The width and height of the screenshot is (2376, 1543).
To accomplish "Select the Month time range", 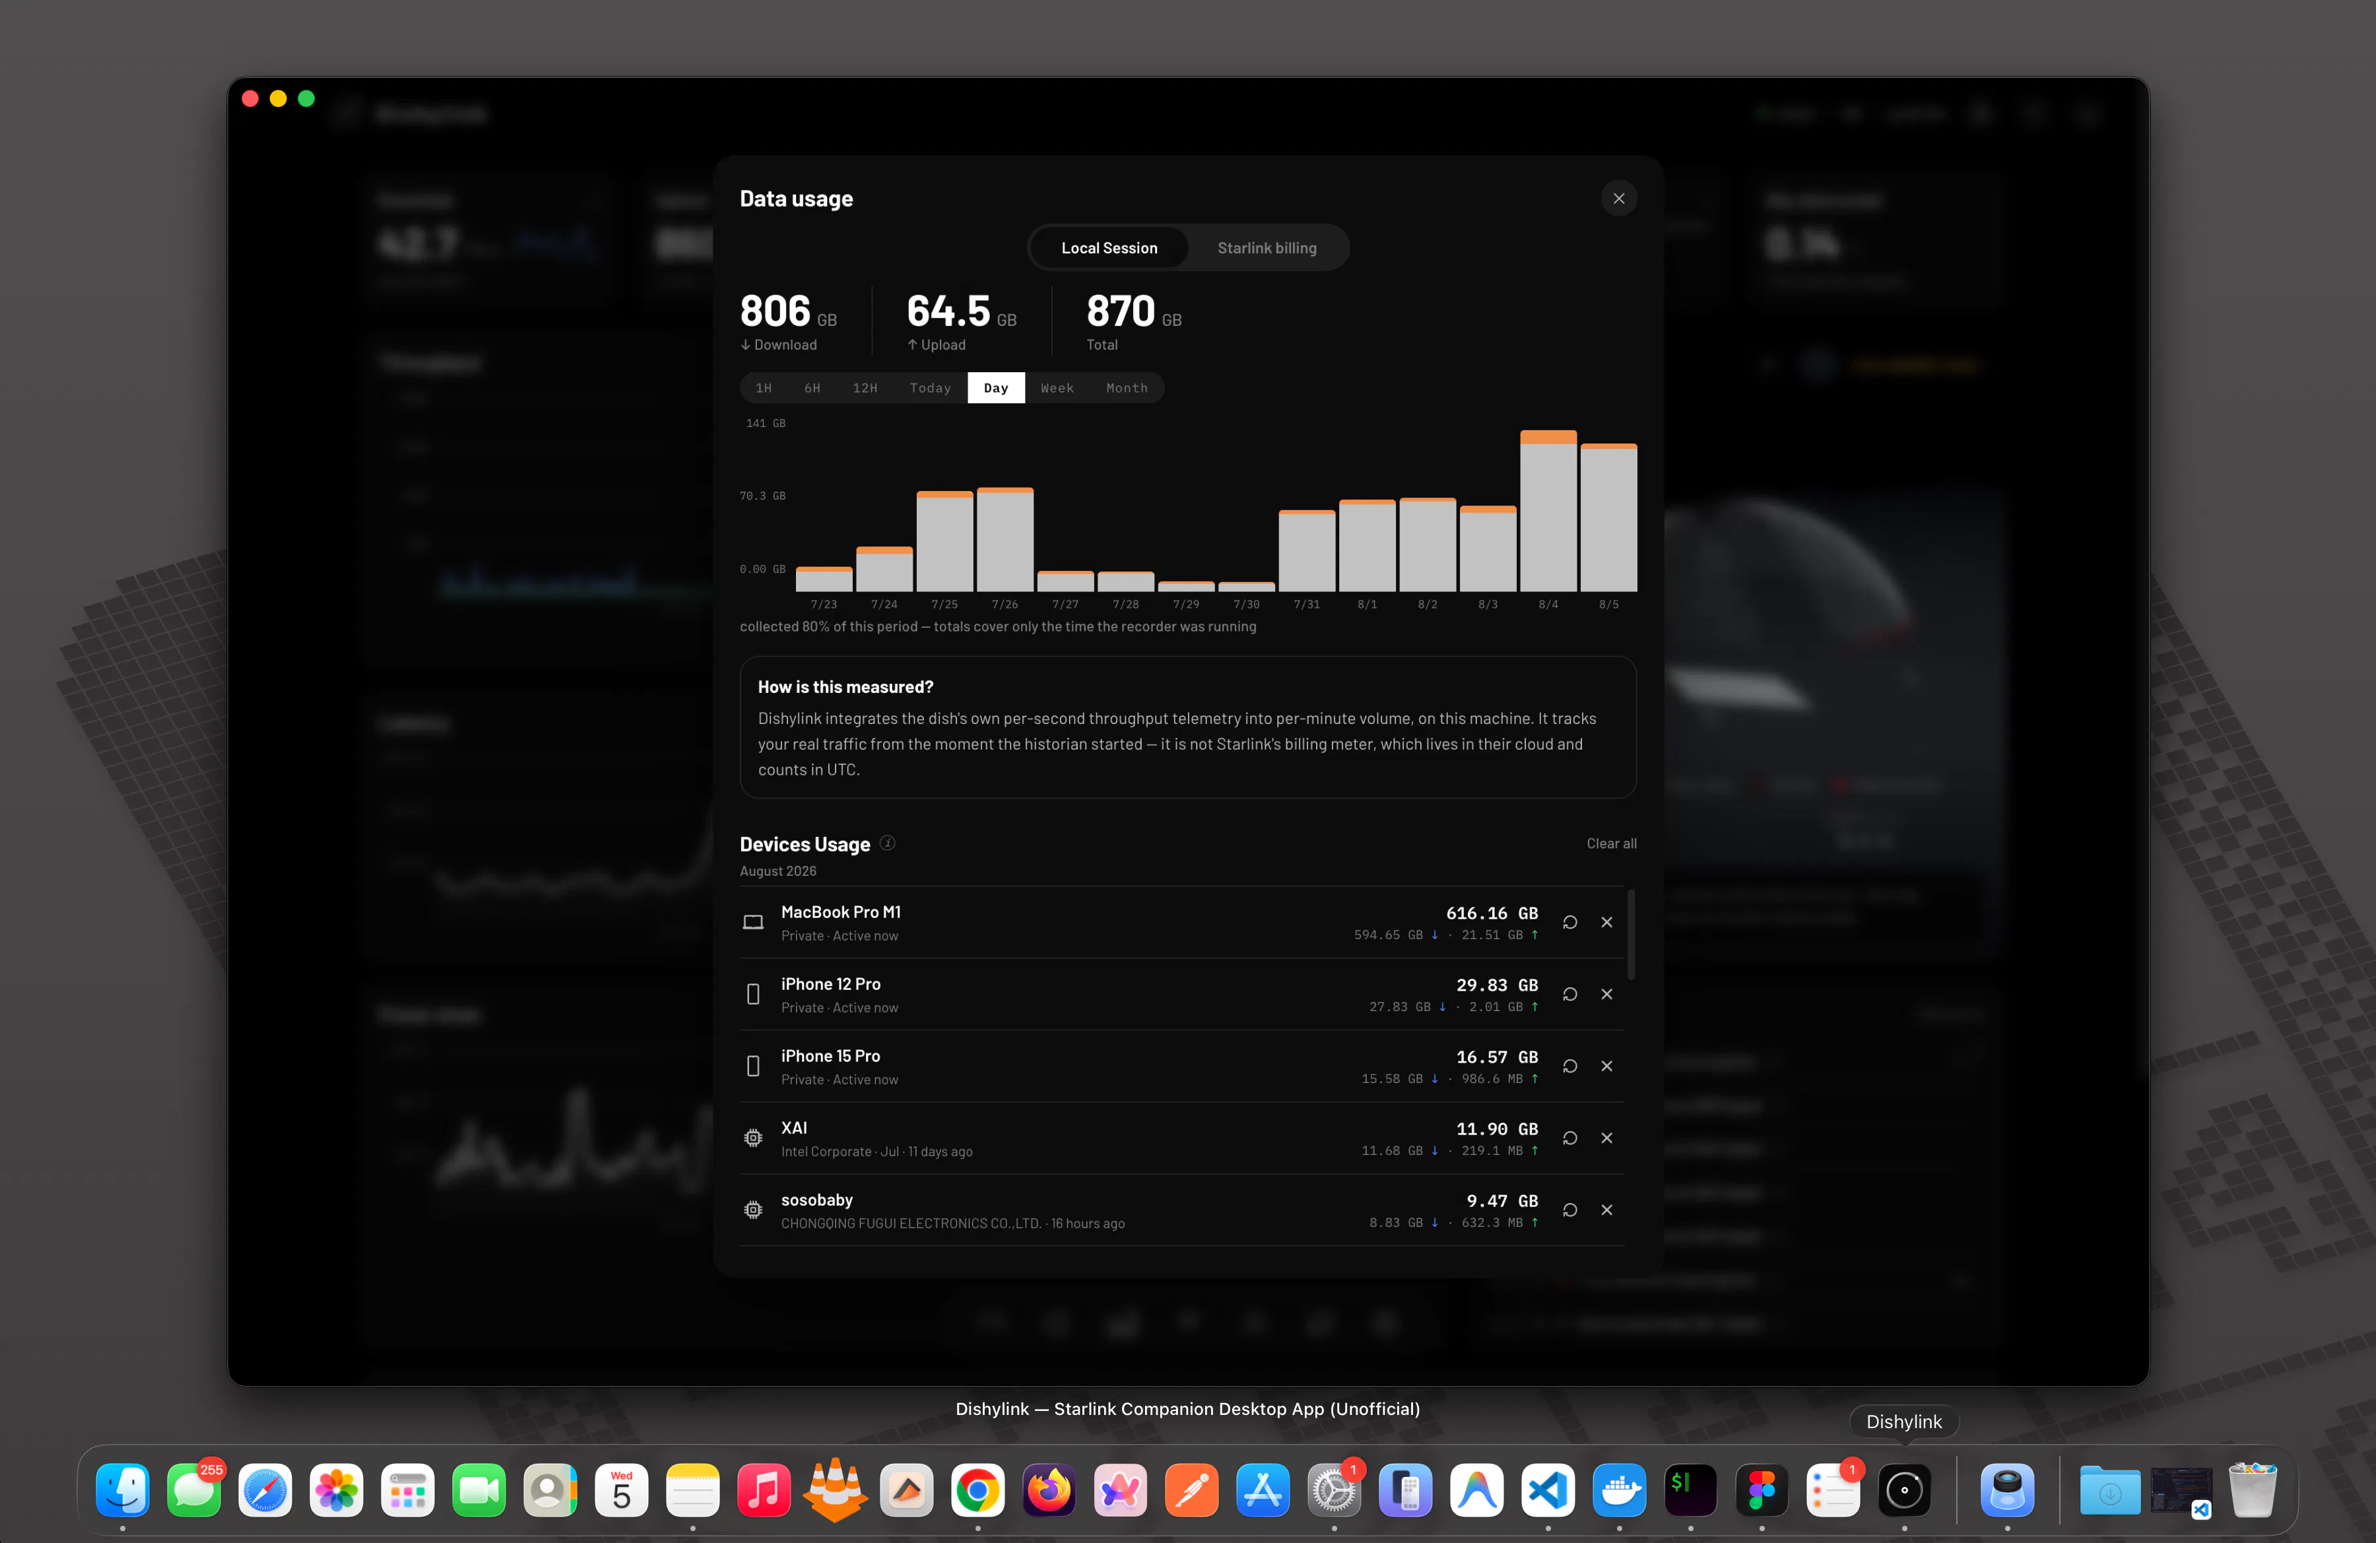I will pyautogui.click(x=1127, y=388).
